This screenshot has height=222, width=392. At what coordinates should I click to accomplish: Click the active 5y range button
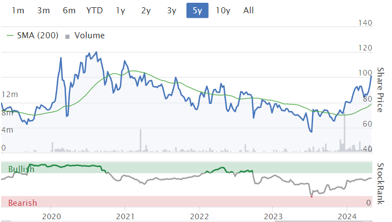tap(197, 11)
